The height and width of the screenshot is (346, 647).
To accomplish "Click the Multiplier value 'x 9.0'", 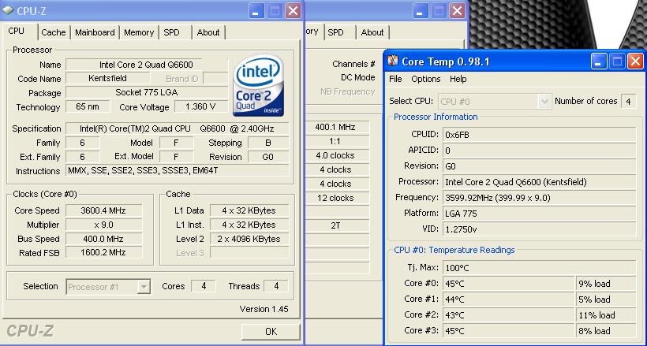I will tap(103, 225).
